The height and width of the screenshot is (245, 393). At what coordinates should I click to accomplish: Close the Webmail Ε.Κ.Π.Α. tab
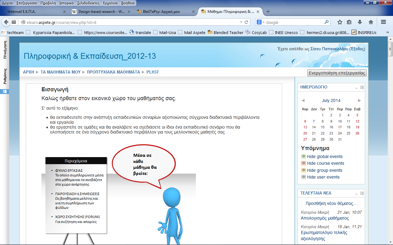64,12
